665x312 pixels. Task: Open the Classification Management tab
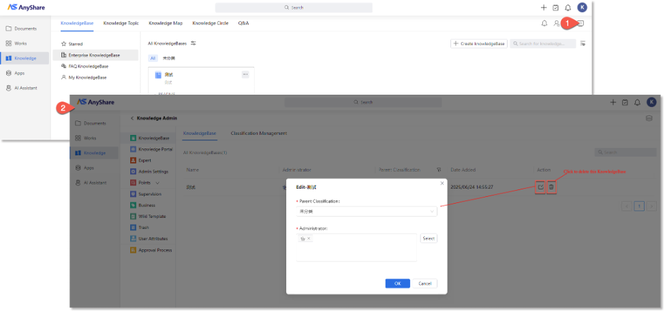258,133
